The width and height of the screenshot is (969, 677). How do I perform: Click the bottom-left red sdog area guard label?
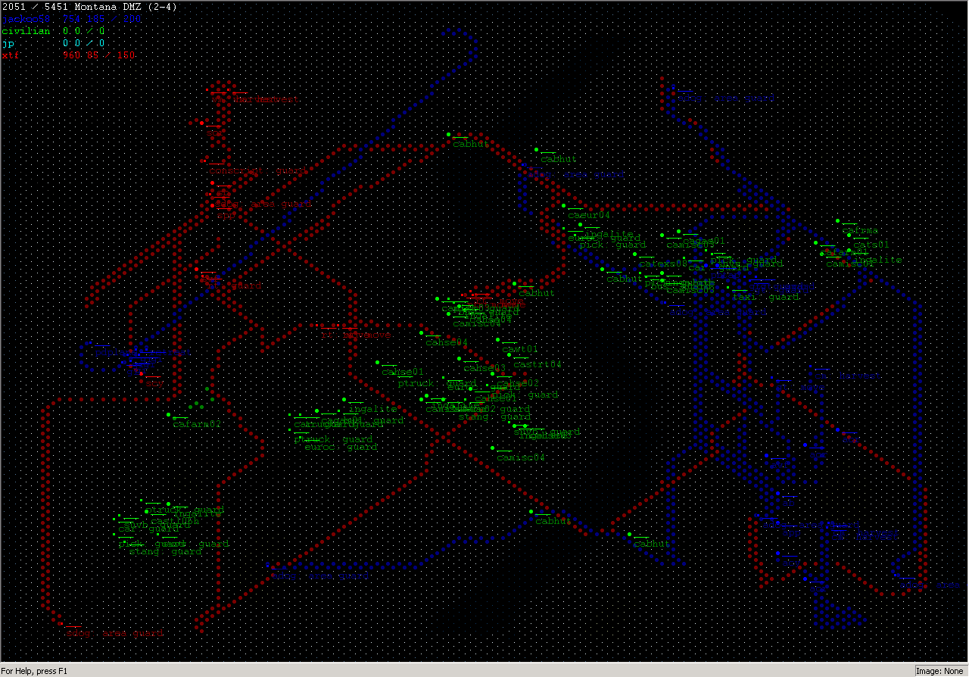click(x=114, y=633)
